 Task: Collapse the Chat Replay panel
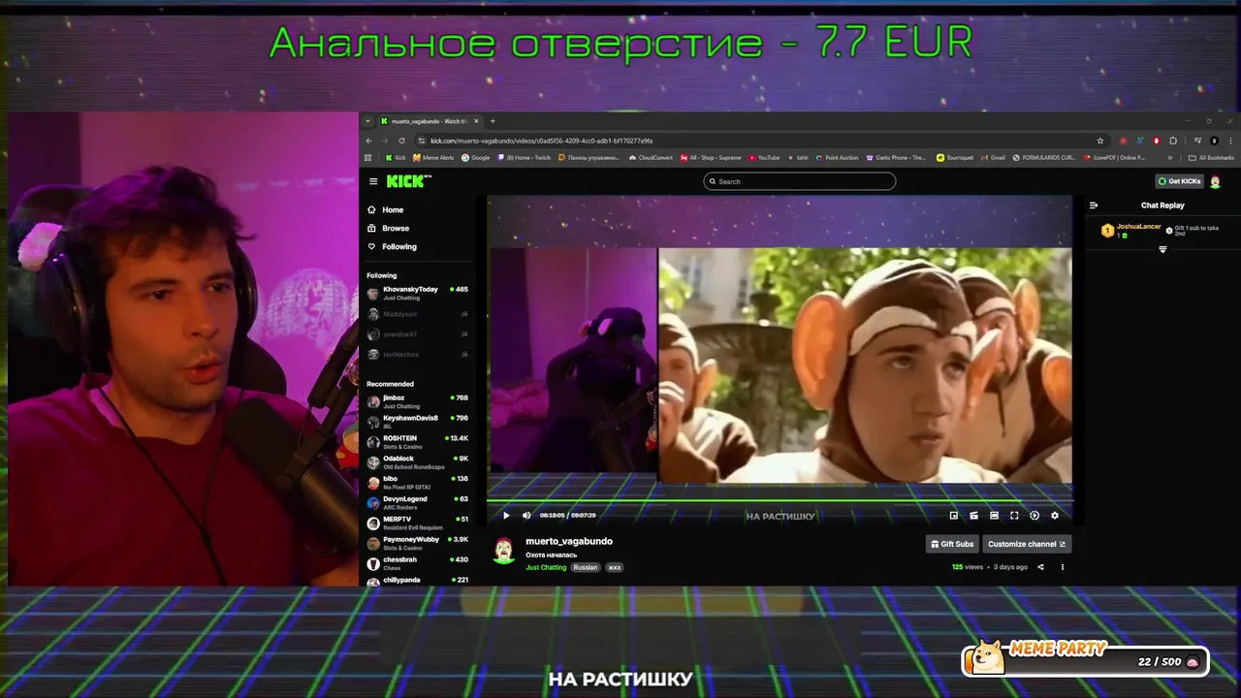coord(1094,206)
